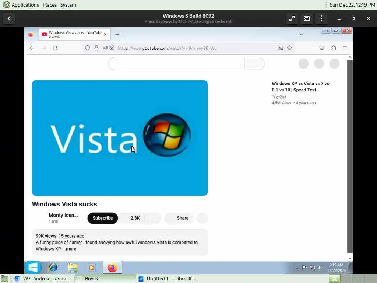Show site security lock info
Image resolution: width=377 pixels, height=283 pixels.
96,48
